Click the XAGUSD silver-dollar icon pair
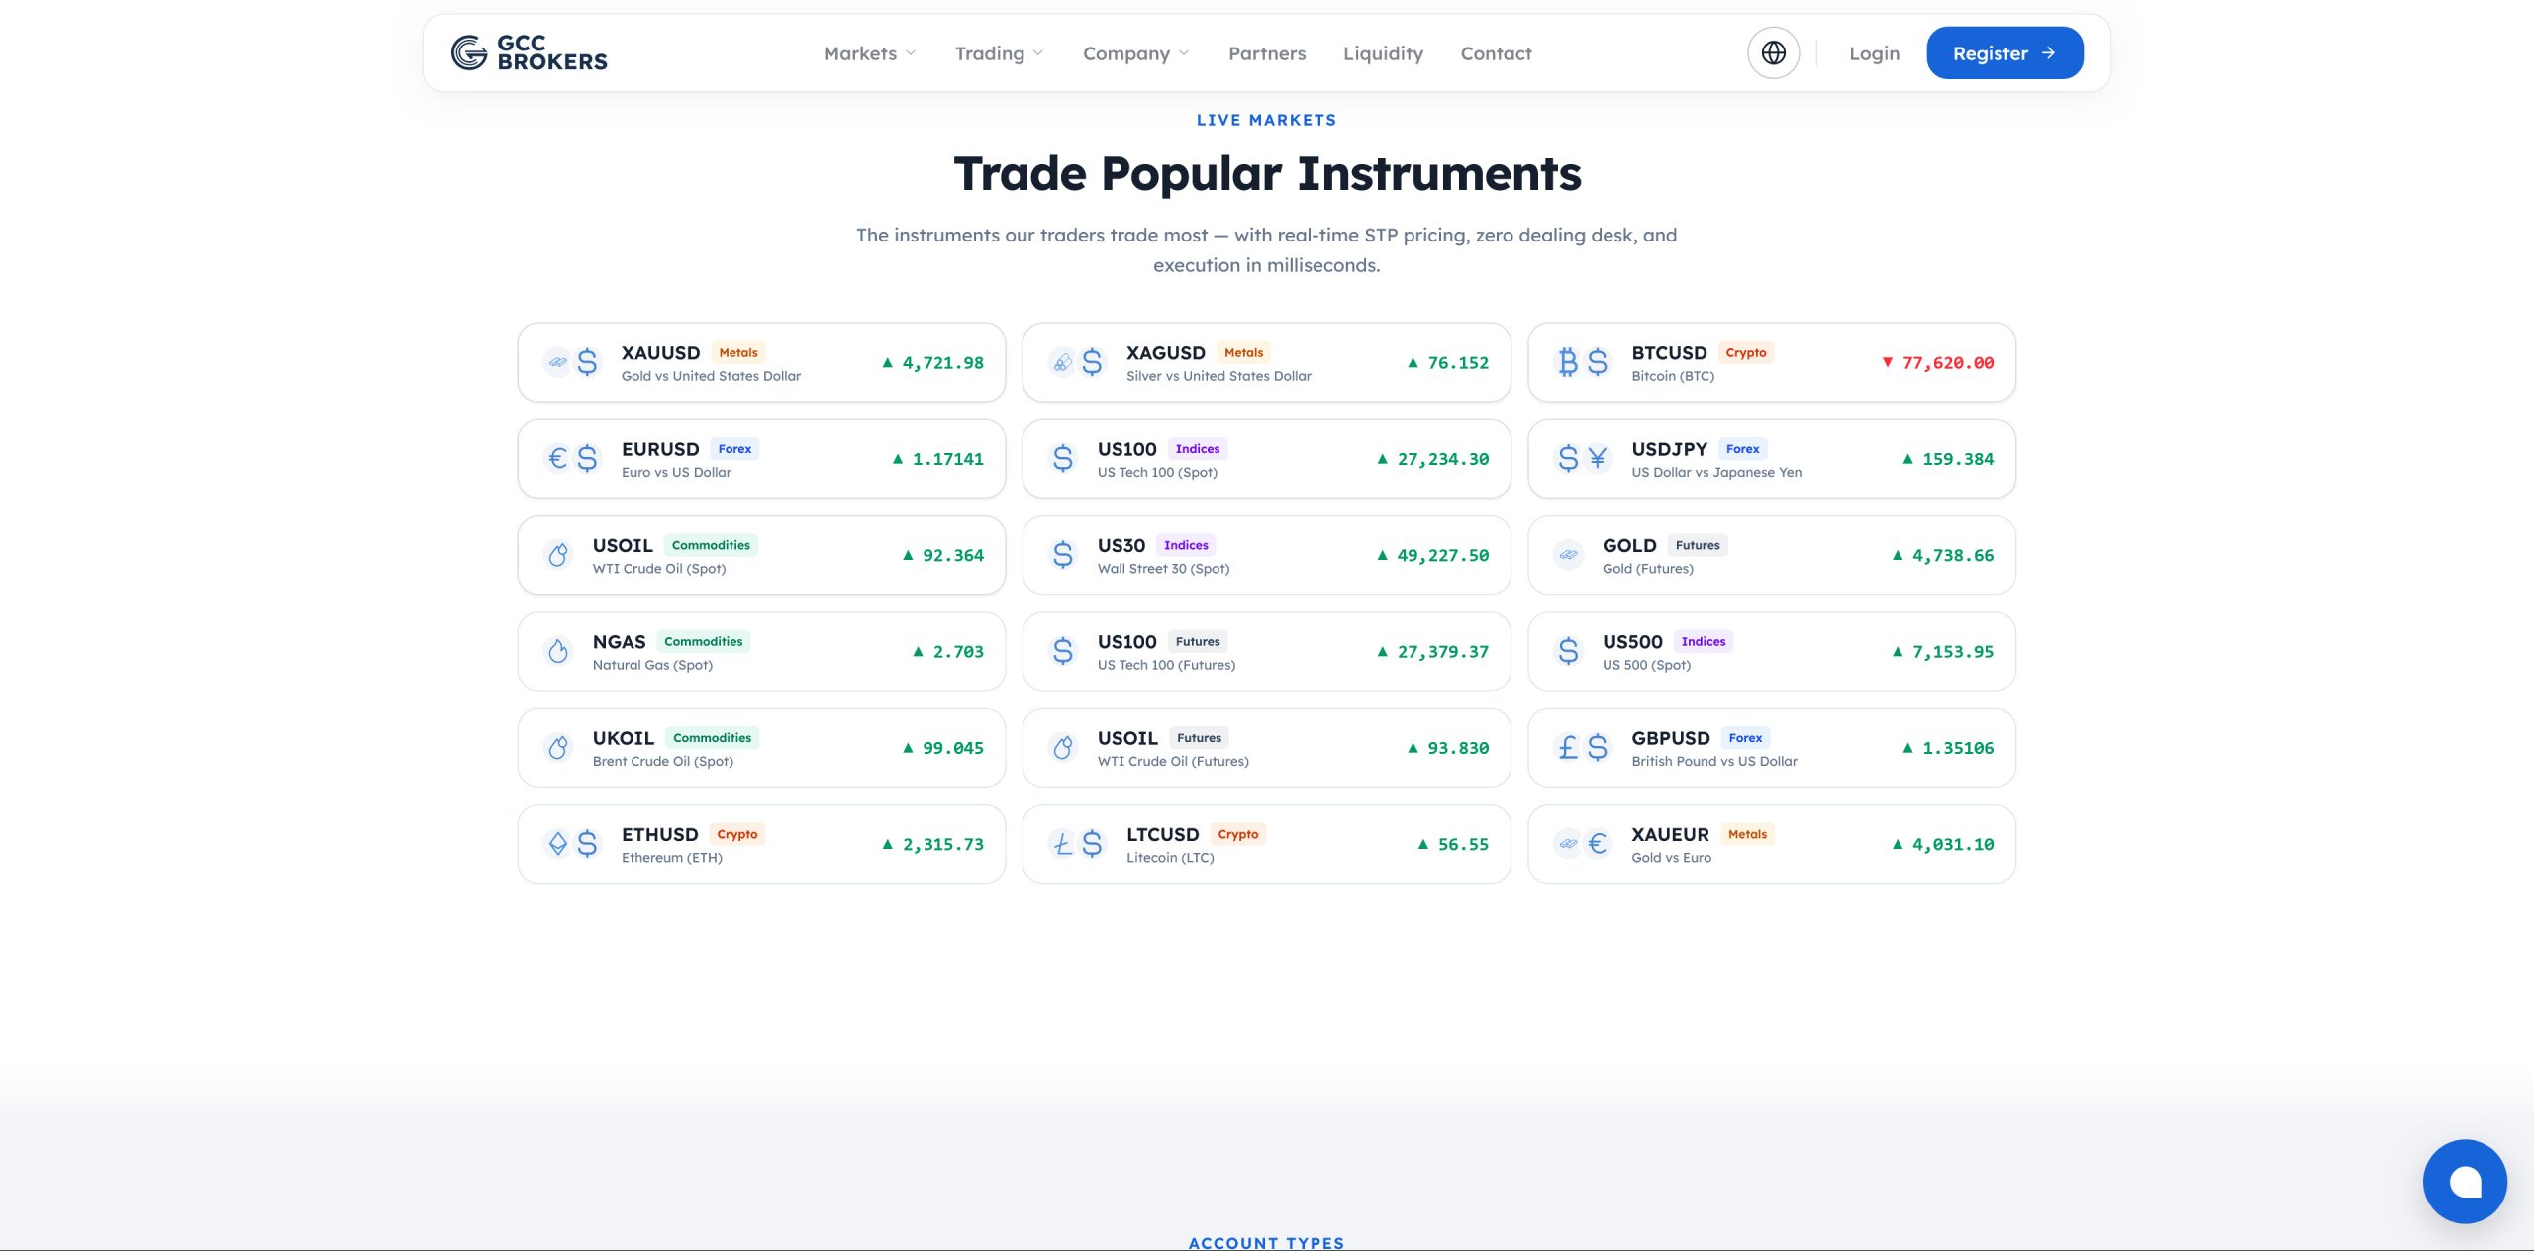Screen dimensions: 2534x1251 (1077, 362)
